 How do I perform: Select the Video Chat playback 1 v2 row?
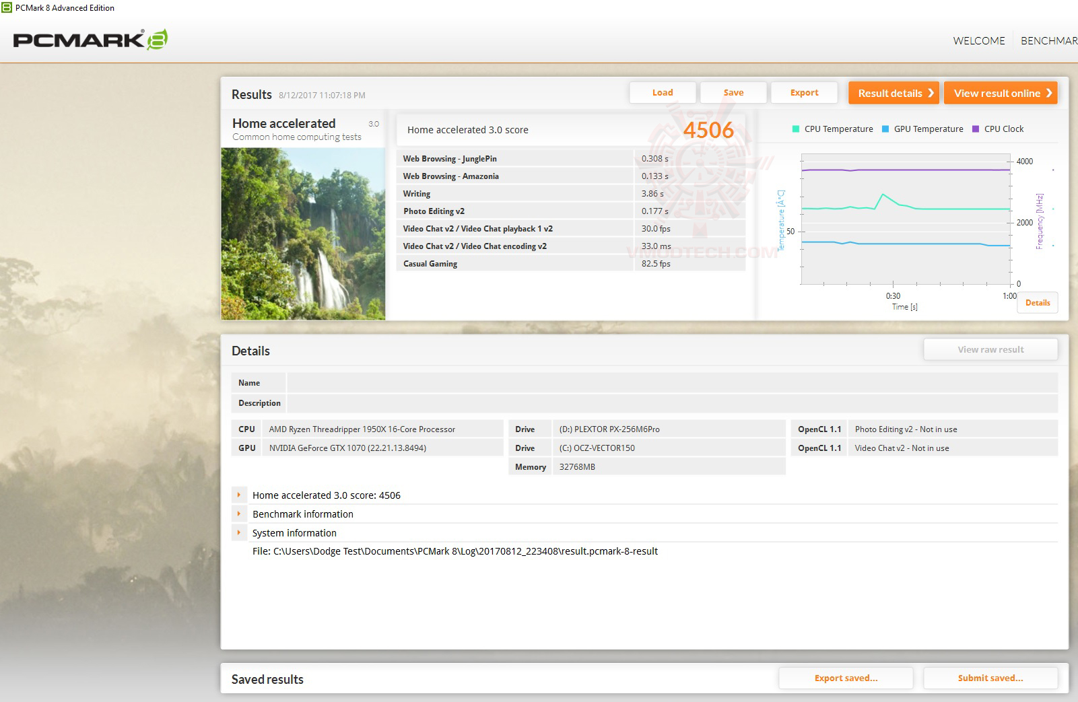point(571,229)
